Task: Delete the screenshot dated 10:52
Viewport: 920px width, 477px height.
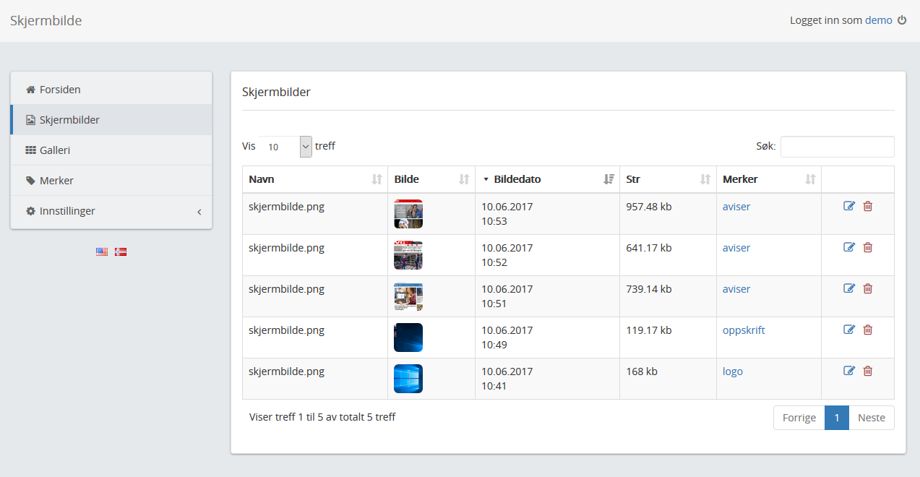Action: click(x=868, y=248)
